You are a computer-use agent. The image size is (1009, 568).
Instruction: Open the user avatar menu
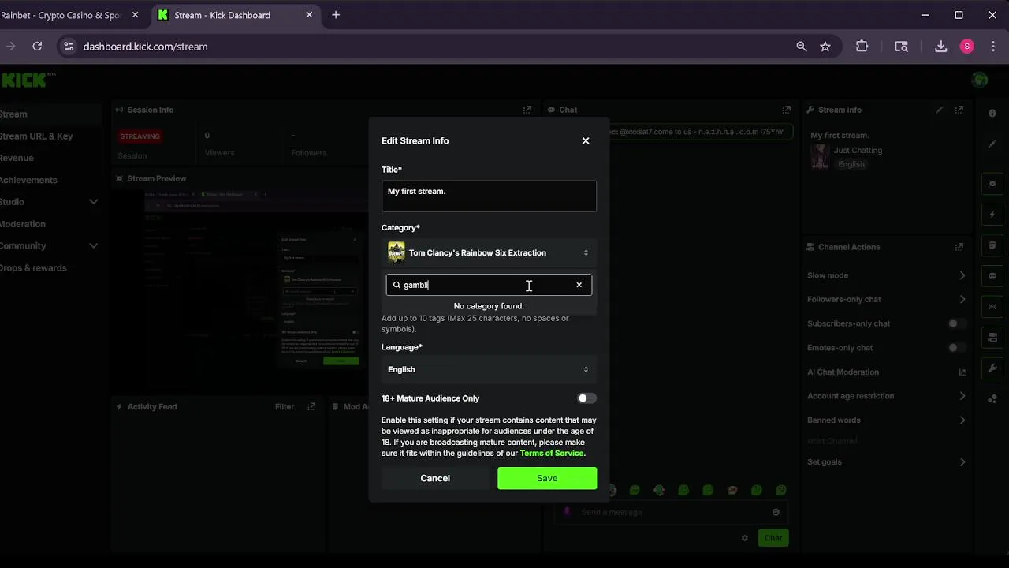pos(980,80)
